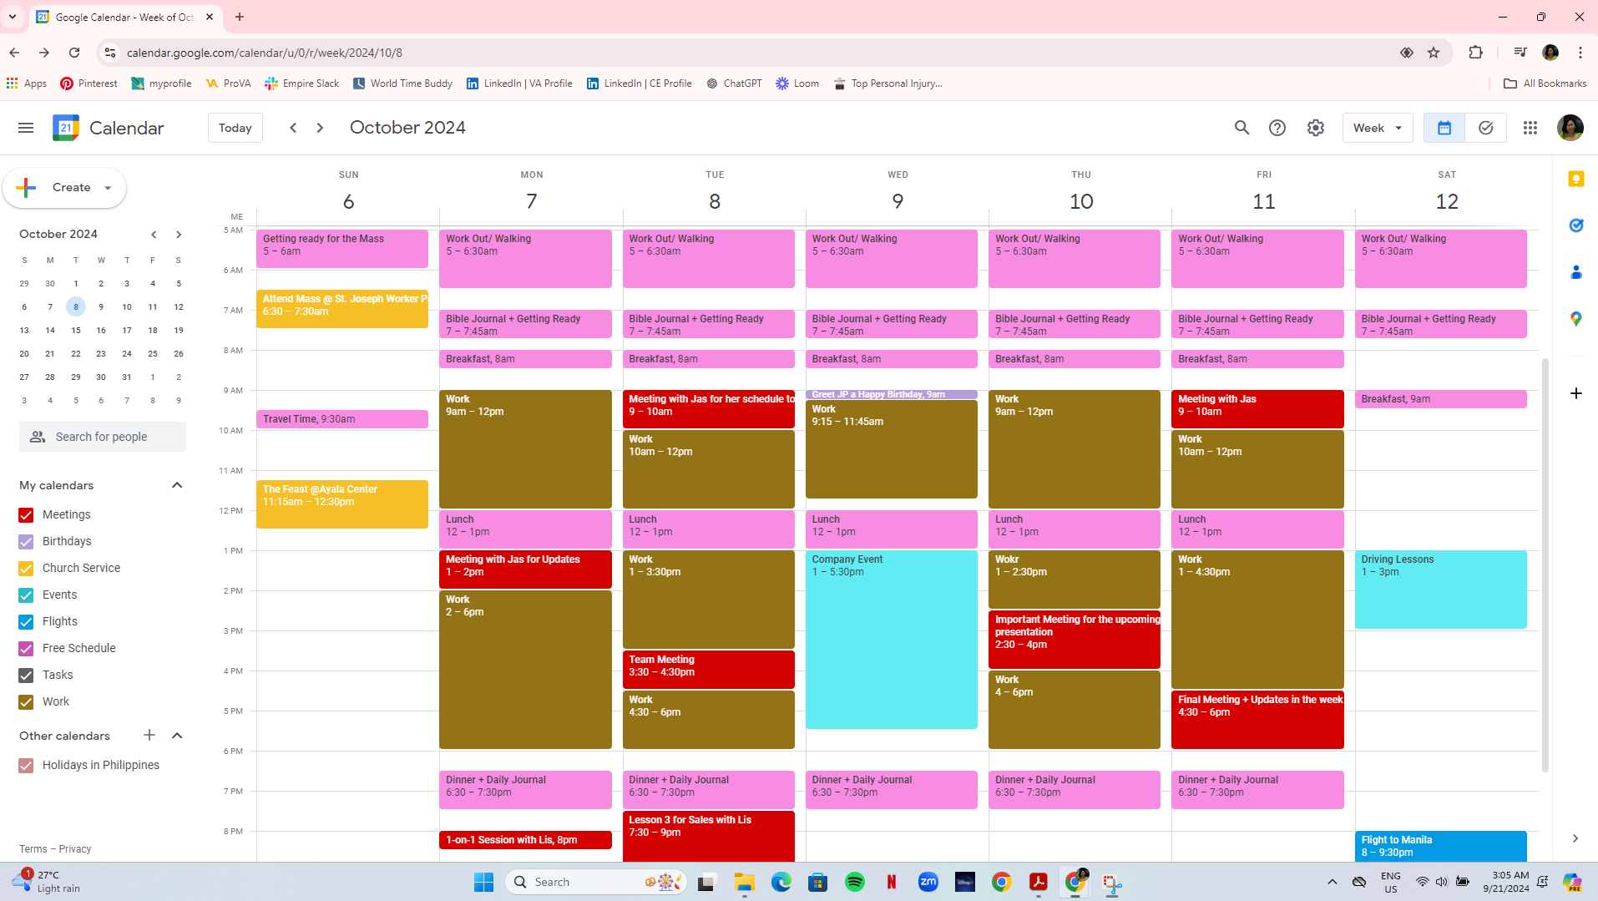Toggle the Work calendar checkbox
The image size is (1598, 901).
(26, 702)
